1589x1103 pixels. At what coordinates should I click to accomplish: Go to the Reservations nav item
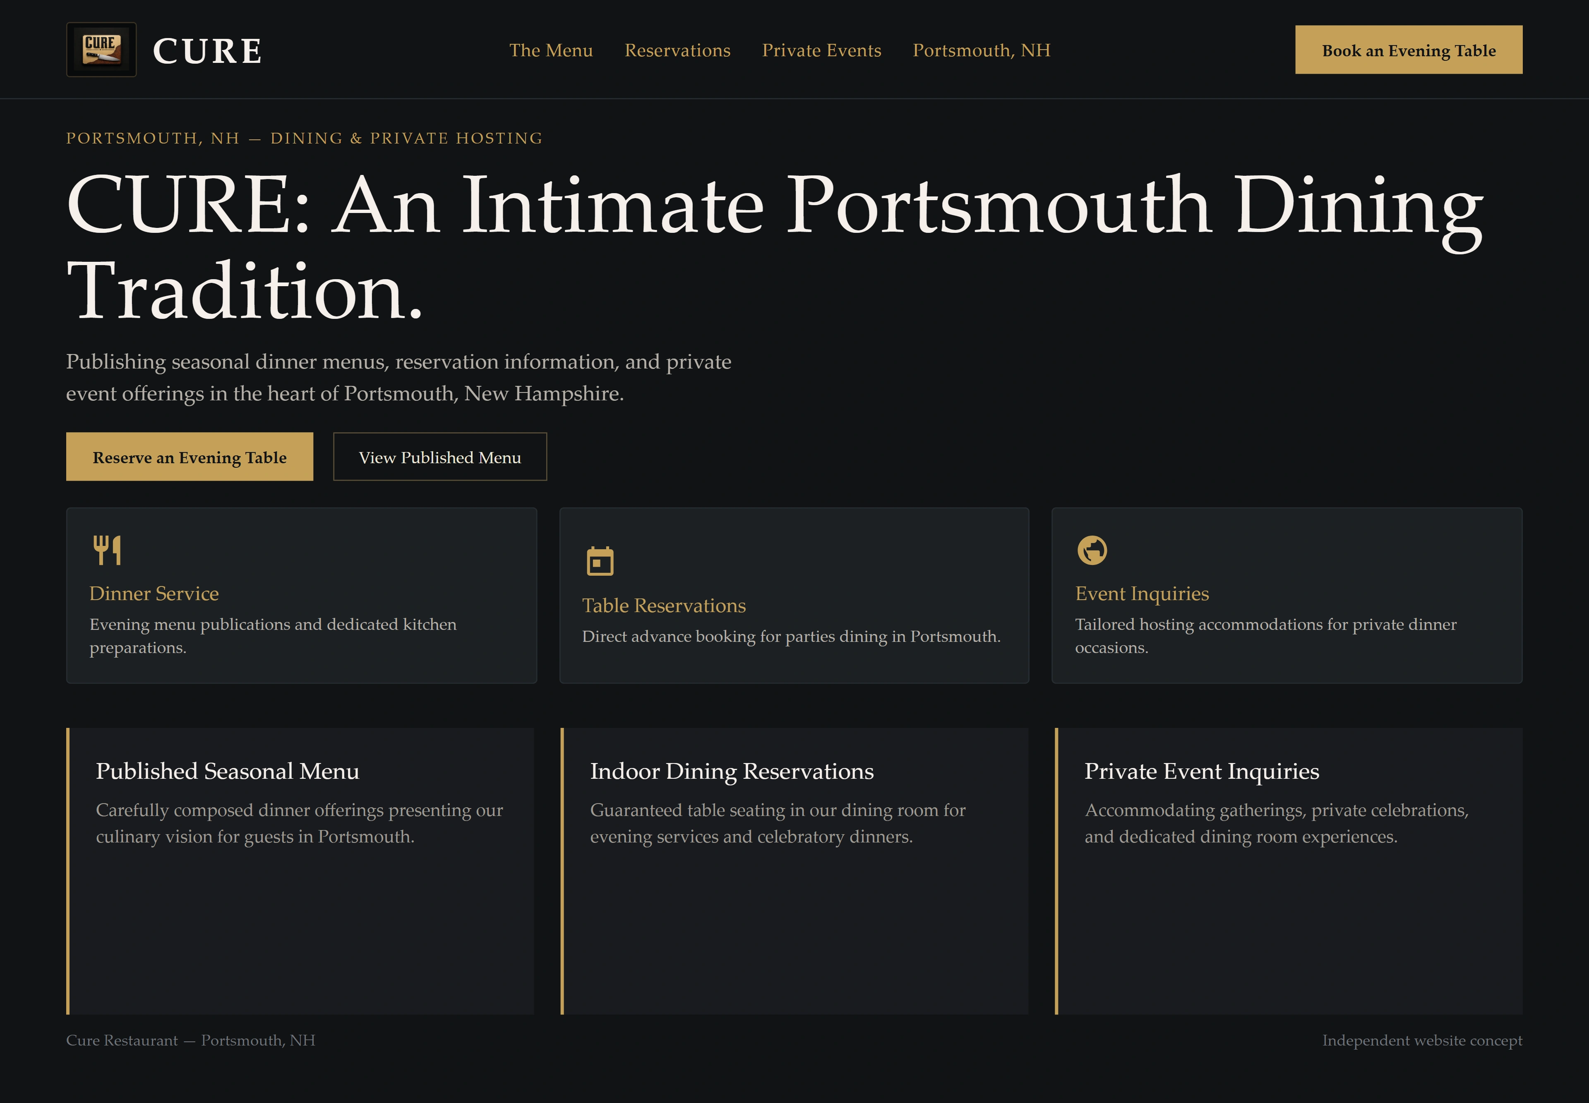click(x=677, y=50)
